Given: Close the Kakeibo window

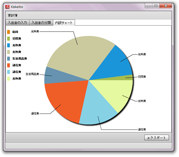Looking at the screenshot, I should [166, 6].
